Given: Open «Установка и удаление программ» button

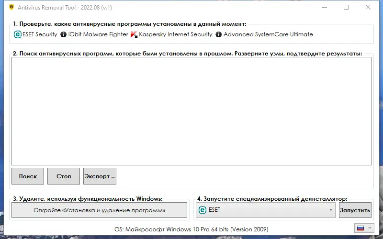Looking at the screenshot, I should [100, 210].
